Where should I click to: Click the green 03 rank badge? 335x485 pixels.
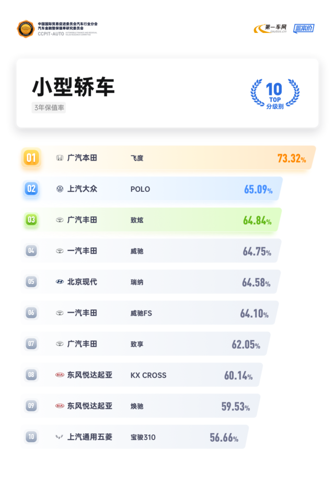coord(31,220)
